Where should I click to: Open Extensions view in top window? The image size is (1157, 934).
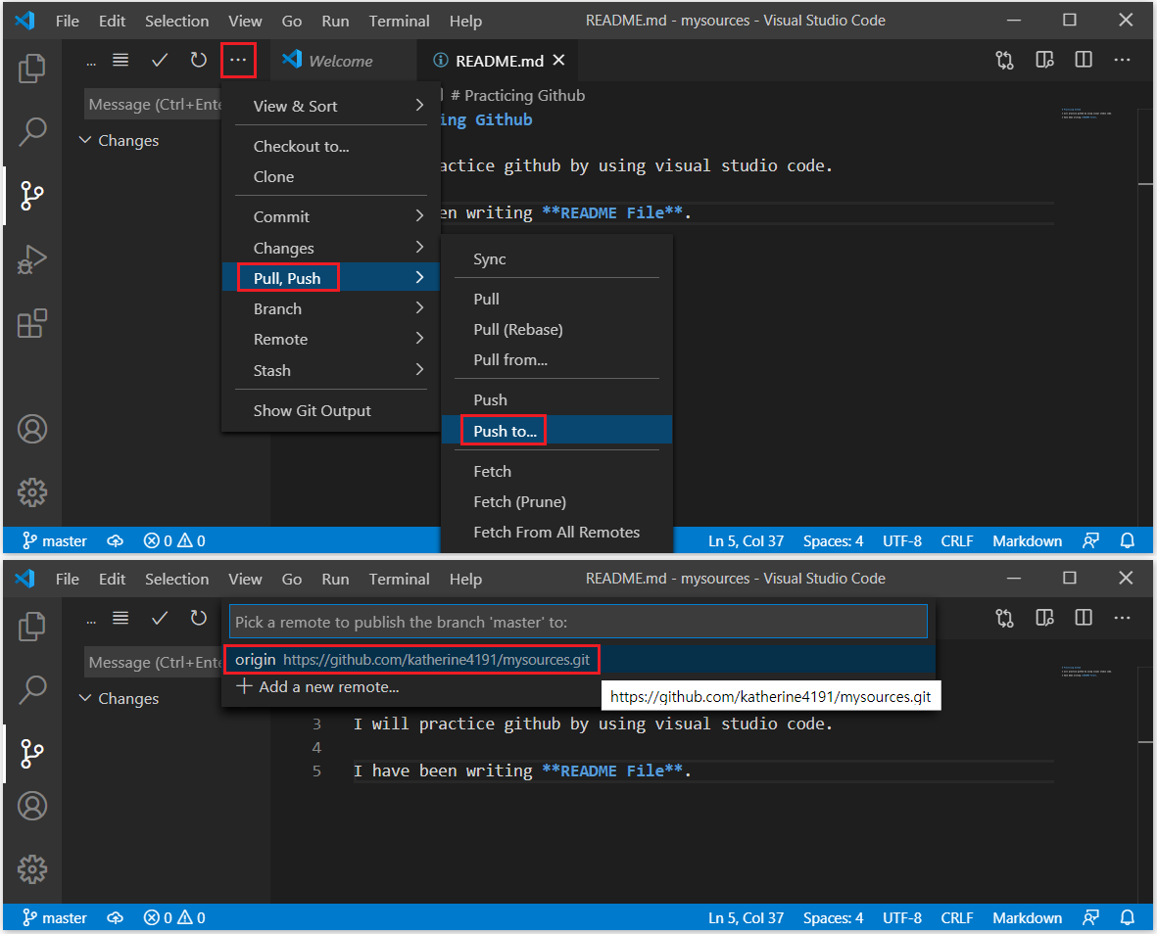[31, 323]
